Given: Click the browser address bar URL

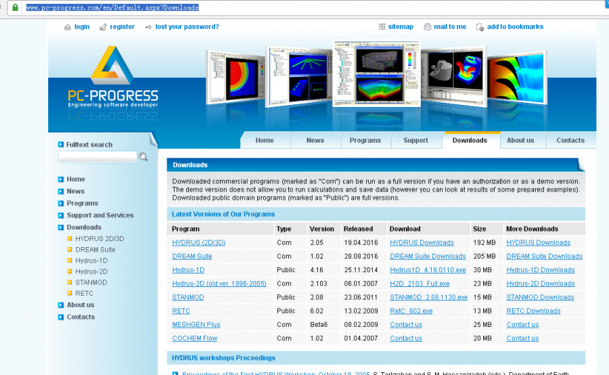Looking at the screenshot, I should point(112,7).
